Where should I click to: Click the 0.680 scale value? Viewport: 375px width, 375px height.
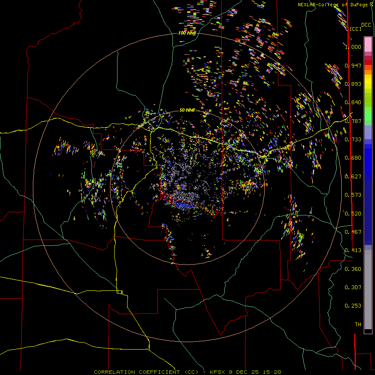[353, 157]
